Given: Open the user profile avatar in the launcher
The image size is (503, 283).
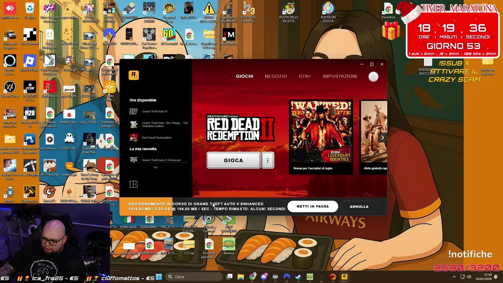Looking at the screenshot, I should [373, 77].
